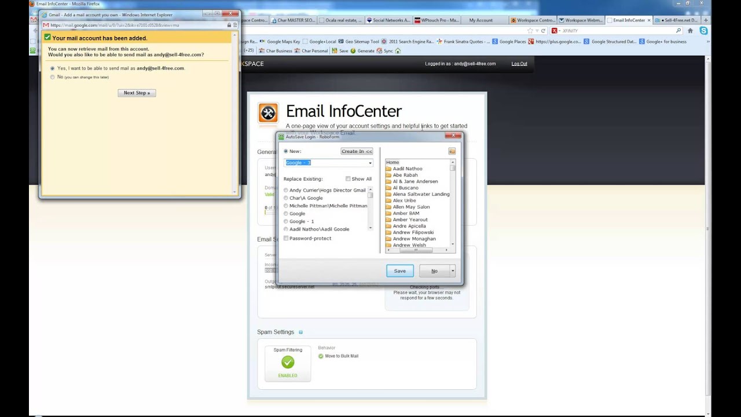The width and height of the screenshot is (741, 417).
Task: Click the Firefox home icon
Action: [690, 31]
